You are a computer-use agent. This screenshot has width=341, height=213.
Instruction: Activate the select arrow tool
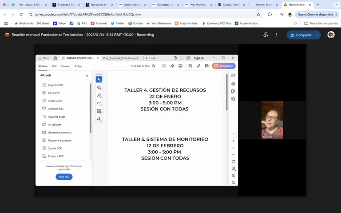tap(99, 79)
